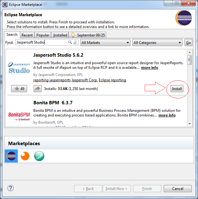Click the star favorite button showing 49

(x=19, y=88)
